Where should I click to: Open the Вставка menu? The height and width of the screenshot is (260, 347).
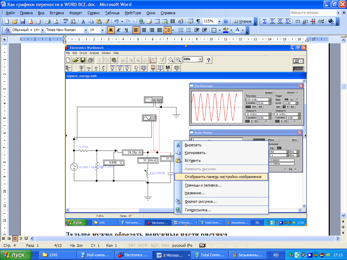click(57, 13)
